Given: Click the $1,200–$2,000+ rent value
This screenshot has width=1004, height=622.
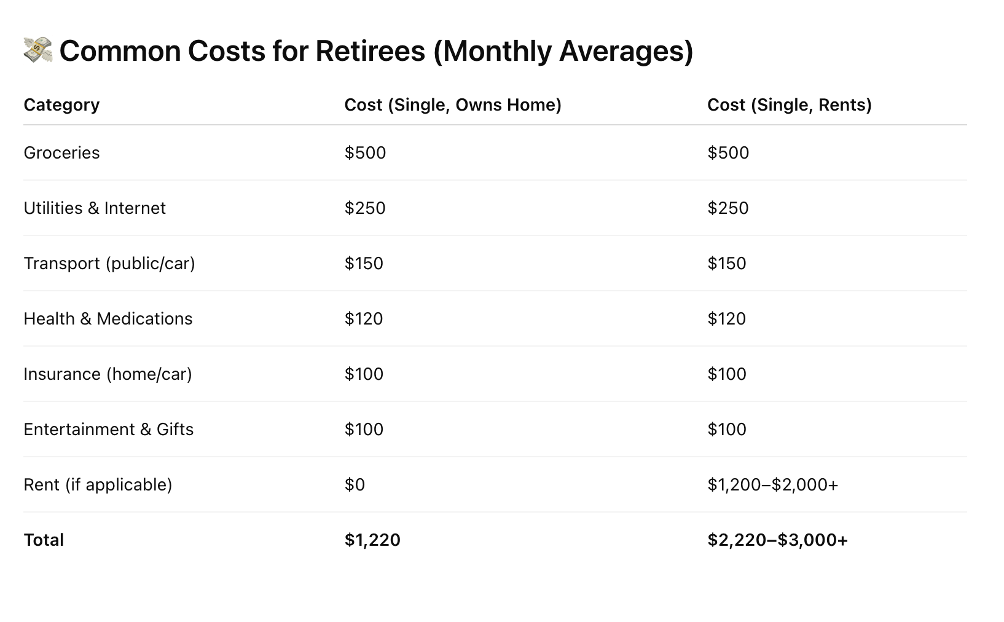Looking at the screenshot, I should click(772, 484).
